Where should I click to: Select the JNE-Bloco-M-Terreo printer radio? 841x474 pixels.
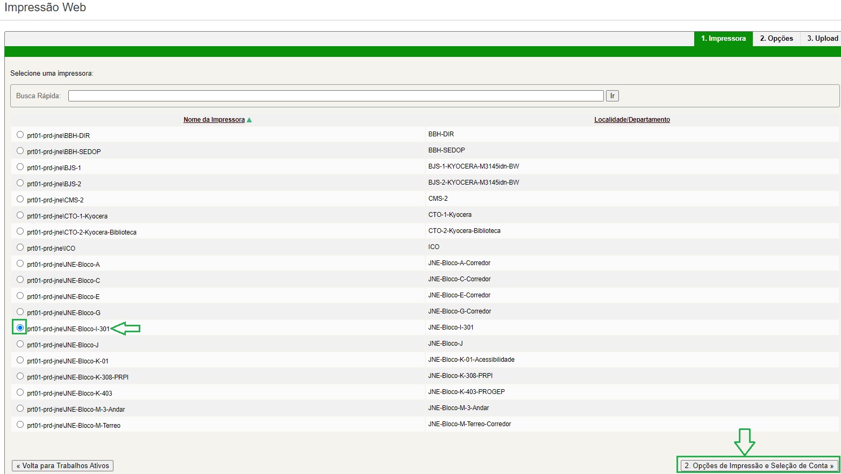point(20,425)
